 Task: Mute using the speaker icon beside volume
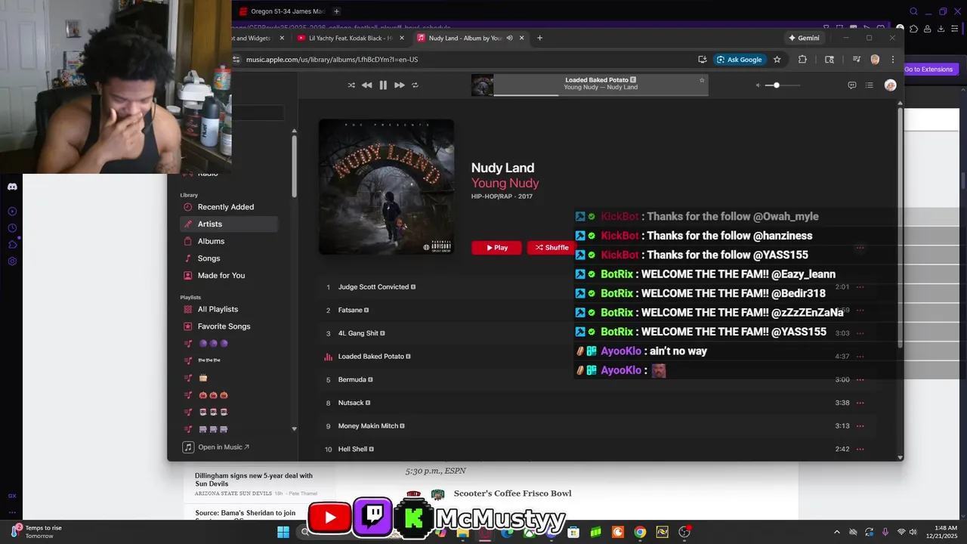[758, 85]
